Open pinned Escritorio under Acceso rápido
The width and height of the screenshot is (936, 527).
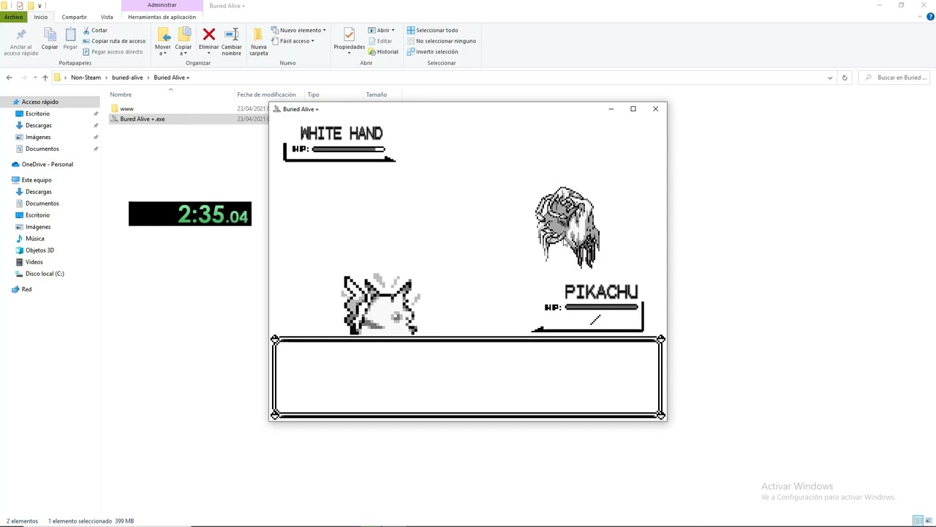(x=37, y=113)
